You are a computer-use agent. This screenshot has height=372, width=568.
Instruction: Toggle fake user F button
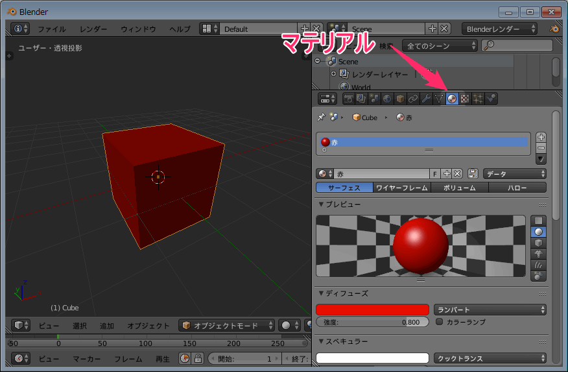(434, 174)
